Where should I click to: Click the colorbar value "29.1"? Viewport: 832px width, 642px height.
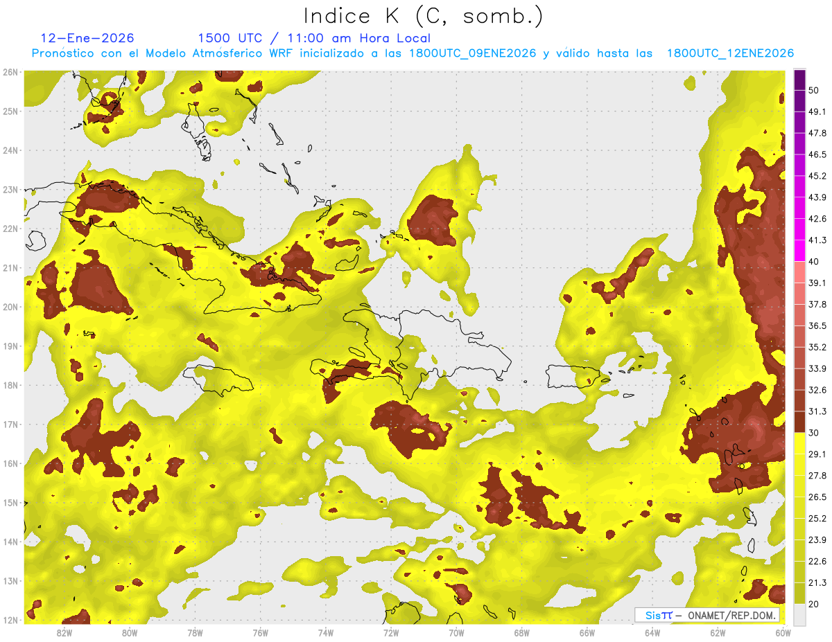[817, 454]
